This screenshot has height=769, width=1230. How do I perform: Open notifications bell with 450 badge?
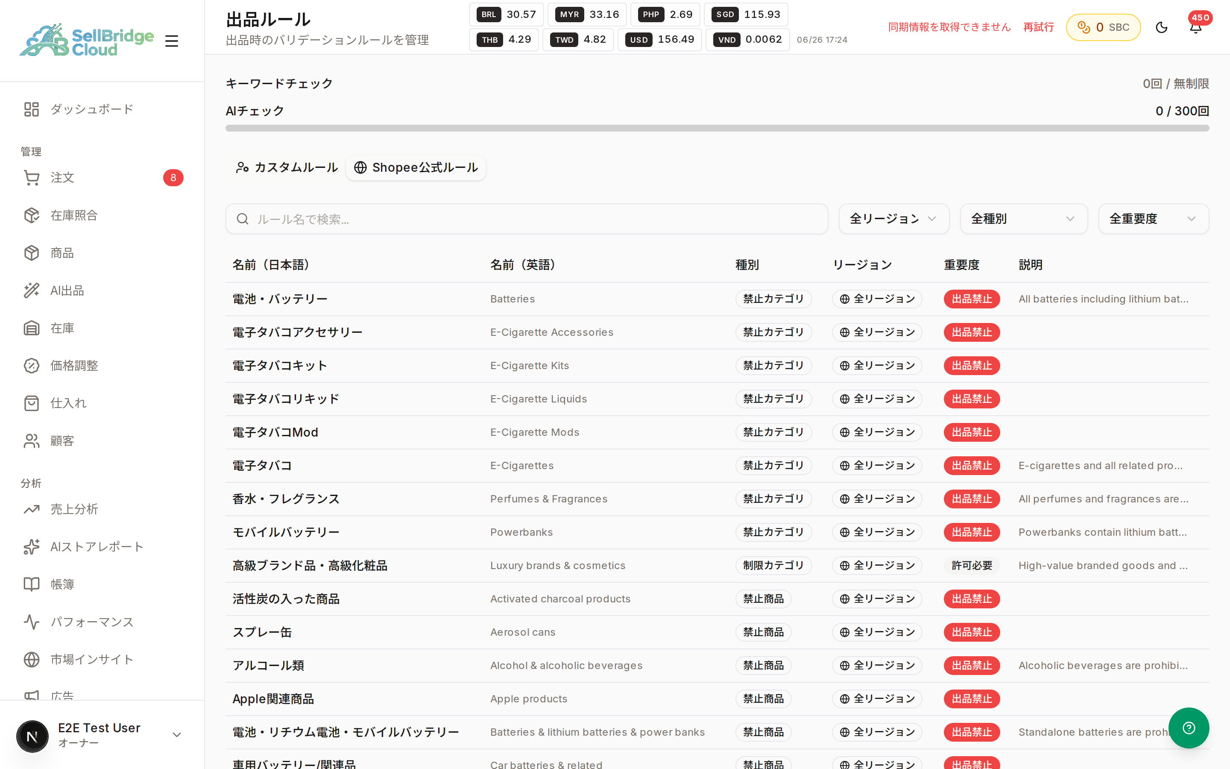tap(1196, 27)
